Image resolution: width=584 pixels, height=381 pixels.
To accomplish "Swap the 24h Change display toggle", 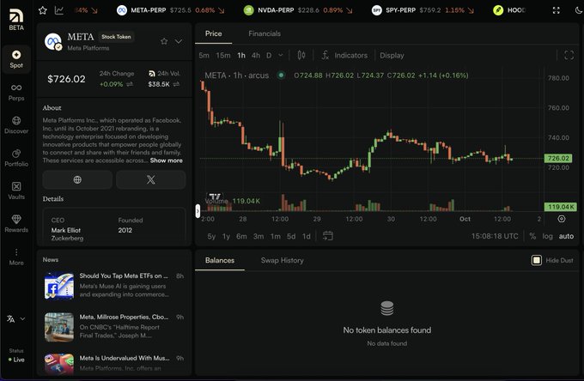I will pos(130,84).
